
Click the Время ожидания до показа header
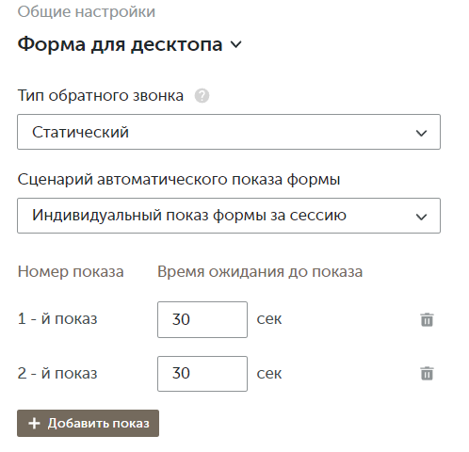260,272
